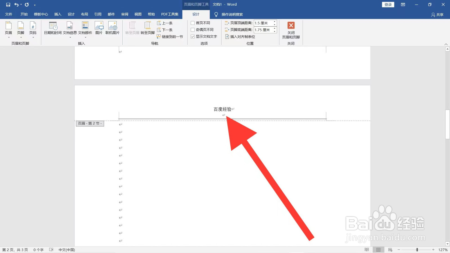Open the Quick Access Toolbar customize arrow
Viewport: 450px width, 253px height.
click(x=35, y=5)
